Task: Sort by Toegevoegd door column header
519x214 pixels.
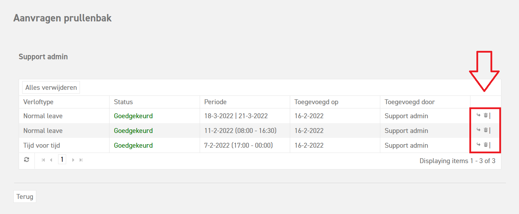Action: 409,102
